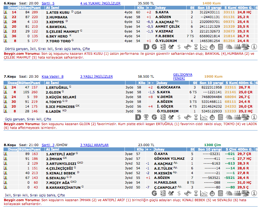Image resolution: width=263 pixels, height=212 pixels.
Task: Click bar chart icon next to GLOIN
Action: (5, 92)
